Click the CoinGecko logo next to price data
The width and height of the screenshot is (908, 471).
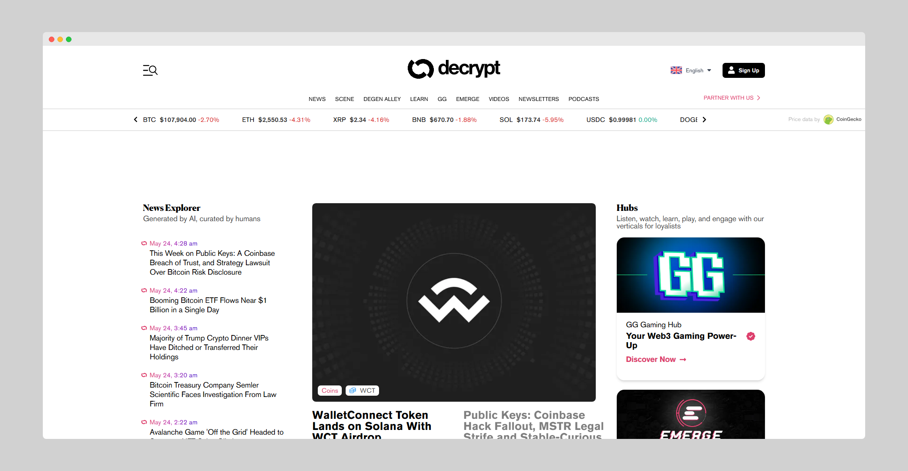829,119
